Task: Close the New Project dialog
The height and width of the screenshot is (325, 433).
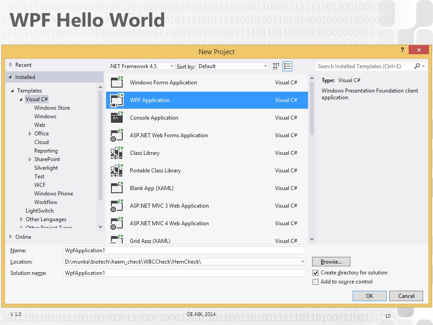Action: click(x=419, y=50)
